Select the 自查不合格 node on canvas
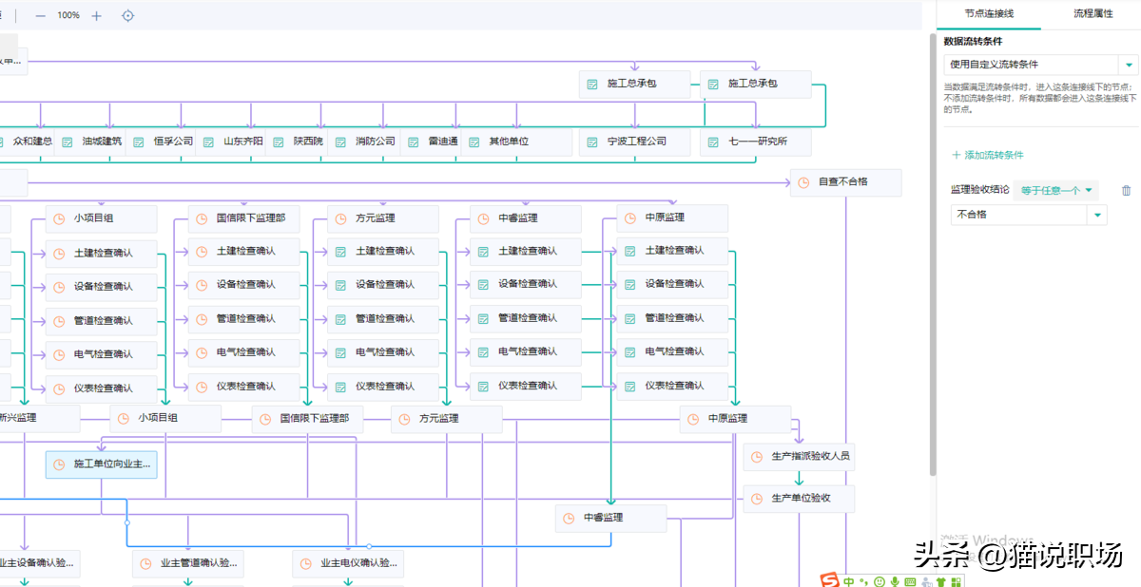The image size is (1141, 587). (x=844, y=182)
